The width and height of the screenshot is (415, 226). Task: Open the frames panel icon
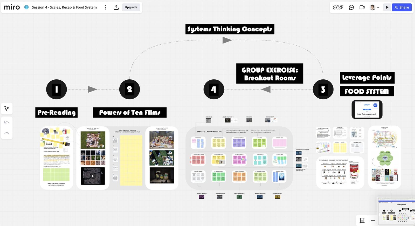(362, 221)
